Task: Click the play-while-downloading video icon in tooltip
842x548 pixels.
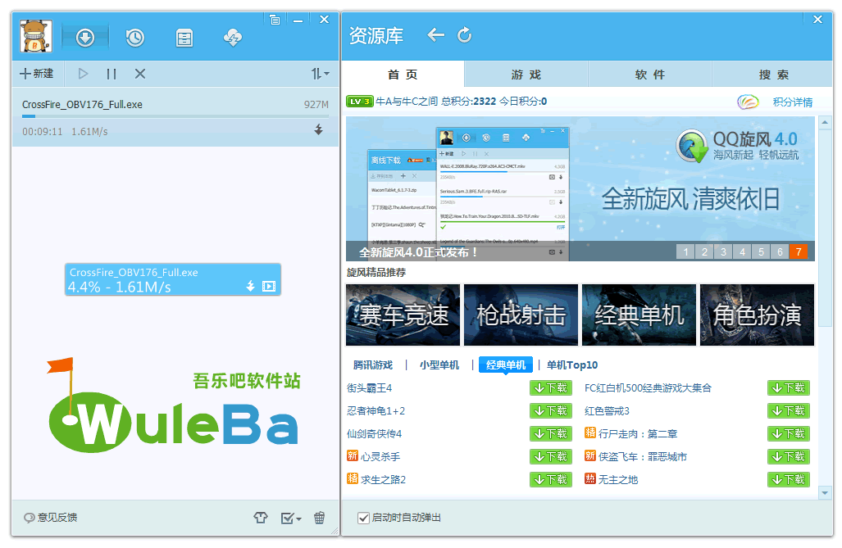Action: tap(269, 286)
